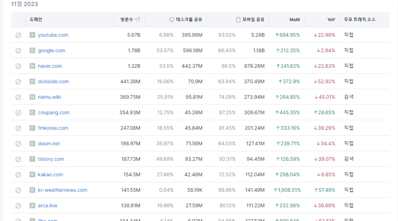
Task: Open the daum.net domain link
Action: 49,143
